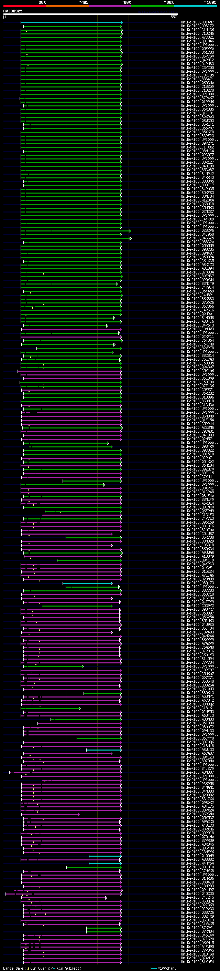Screen dimensions: 220x971
Task: Click hit name UniRef100_O58397
Action: tap(197, 613)
